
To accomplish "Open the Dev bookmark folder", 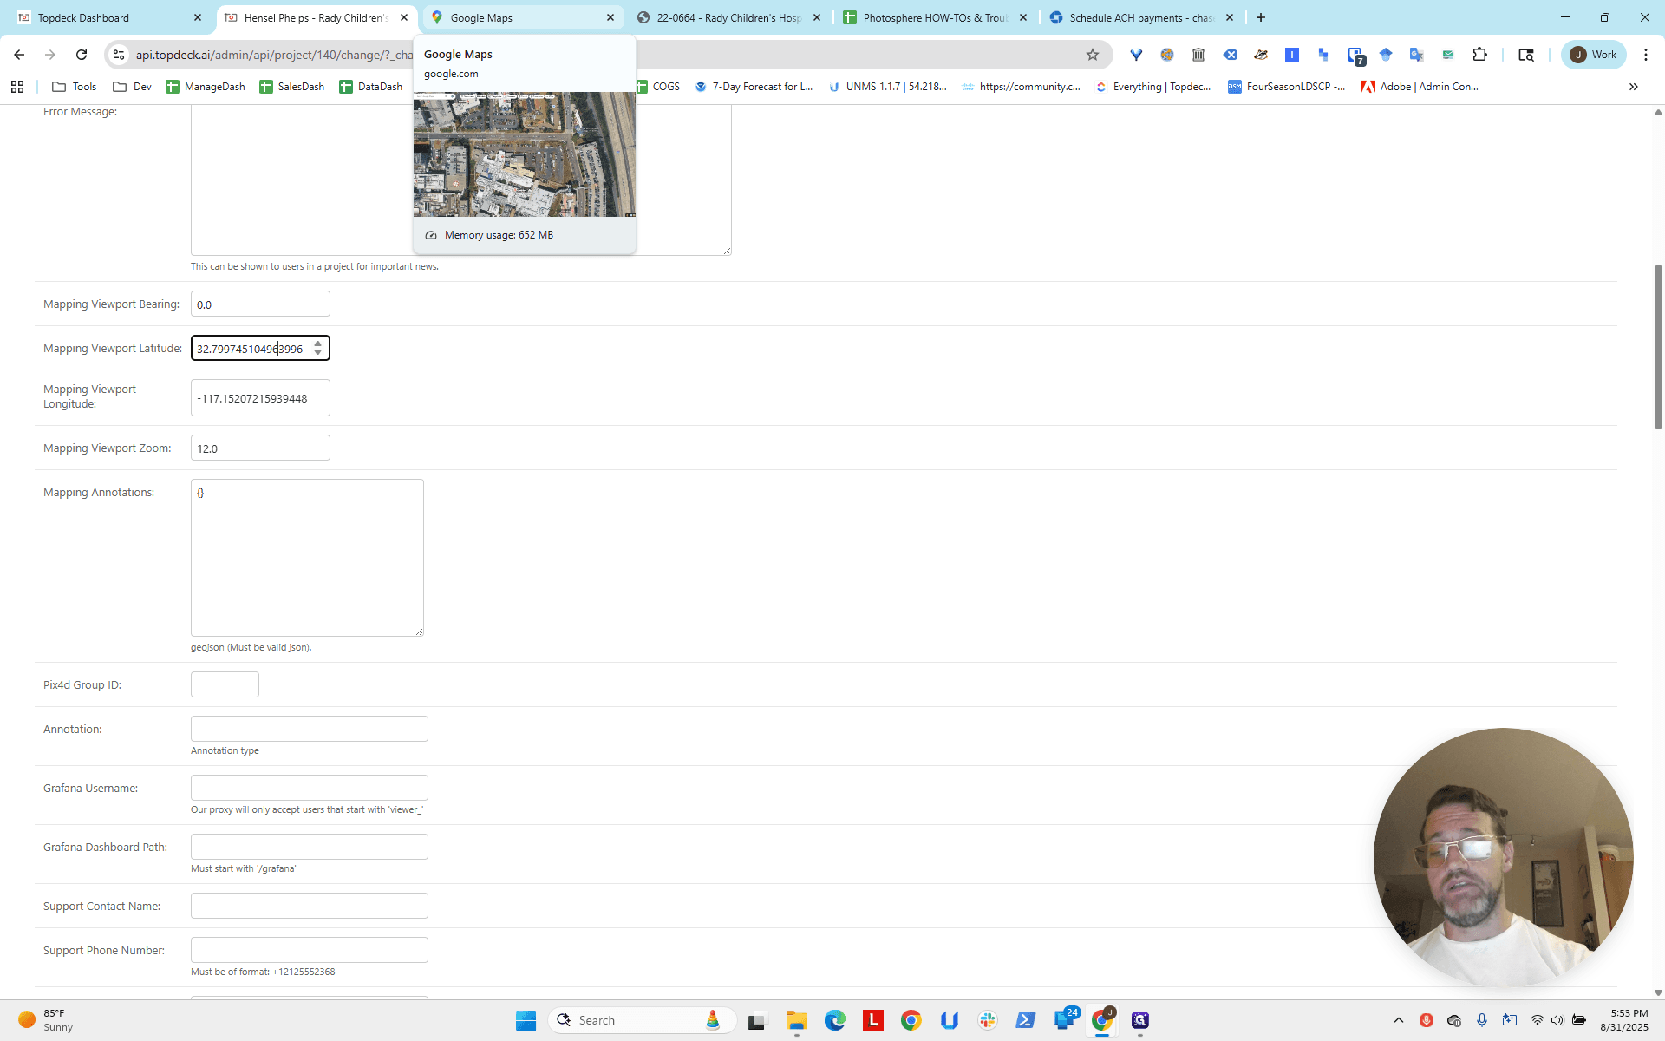I will [133, 87].
